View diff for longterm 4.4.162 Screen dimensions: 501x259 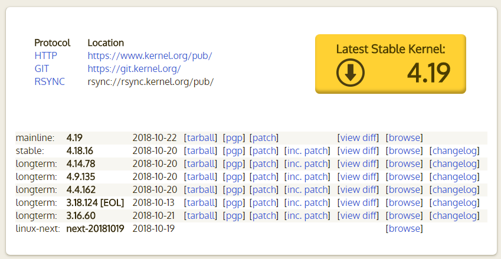(x=358, y=190)
